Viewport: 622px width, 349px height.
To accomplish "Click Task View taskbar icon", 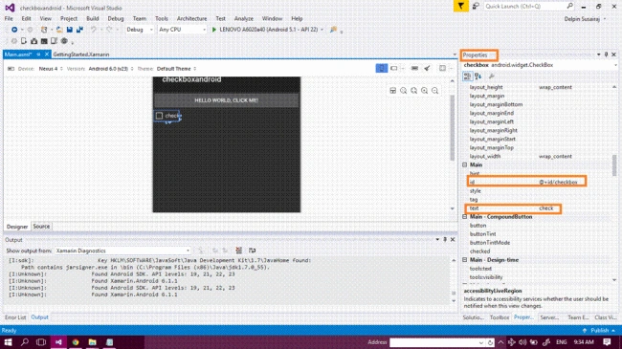I will (41, 342).
